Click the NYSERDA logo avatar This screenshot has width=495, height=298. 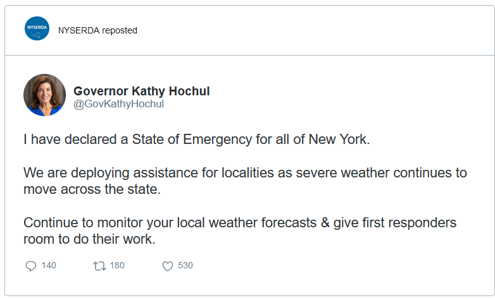click(x=37, y=29)
